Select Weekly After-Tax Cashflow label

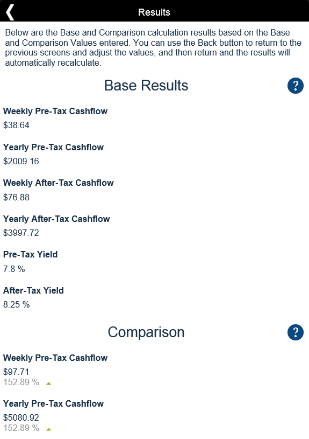(x=59, y=183)
